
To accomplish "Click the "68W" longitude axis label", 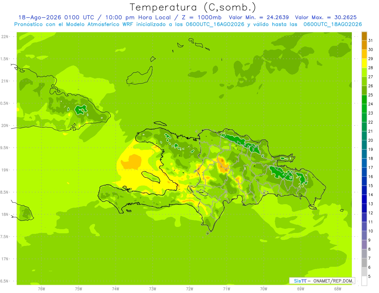I will [x=338, y=289].
